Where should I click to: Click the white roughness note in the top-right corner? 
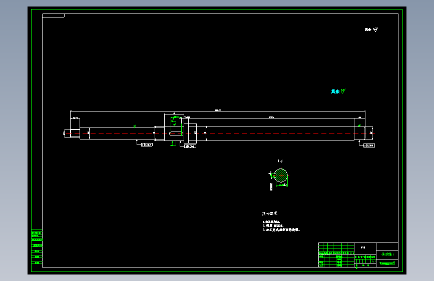[371, 29]
